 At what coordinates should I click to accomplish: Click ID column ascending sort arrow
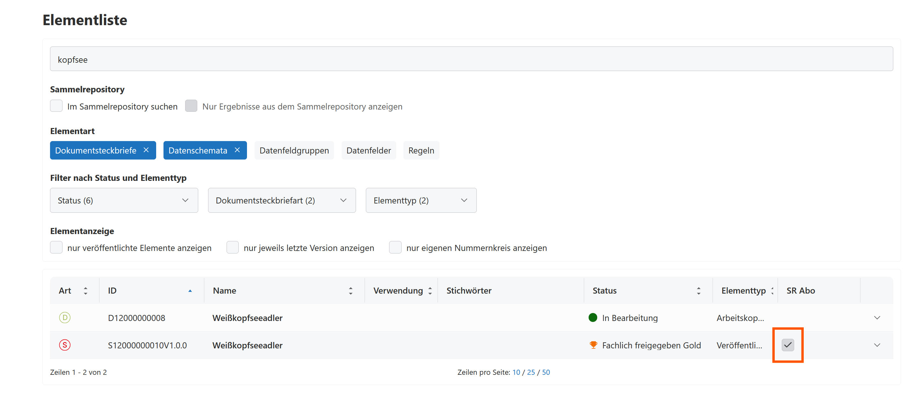tap(190, 291)
